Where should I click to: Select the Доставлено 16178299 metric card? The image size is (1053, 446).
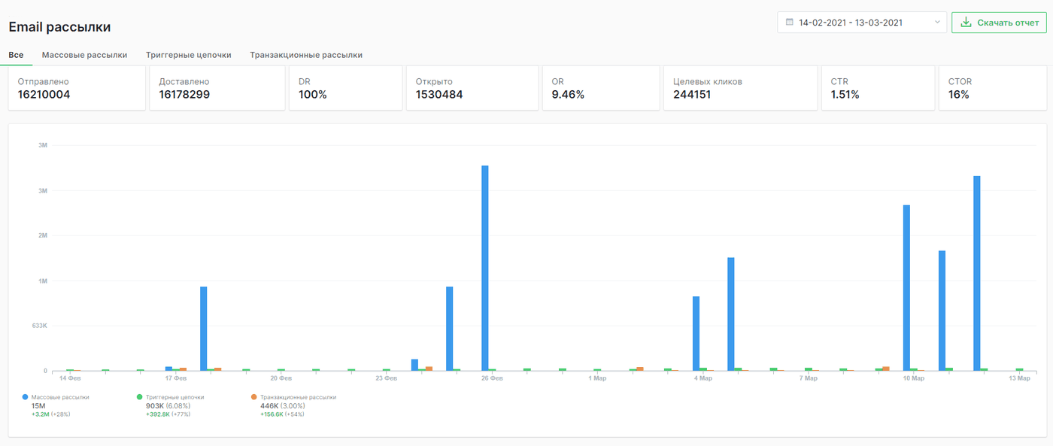217,88
